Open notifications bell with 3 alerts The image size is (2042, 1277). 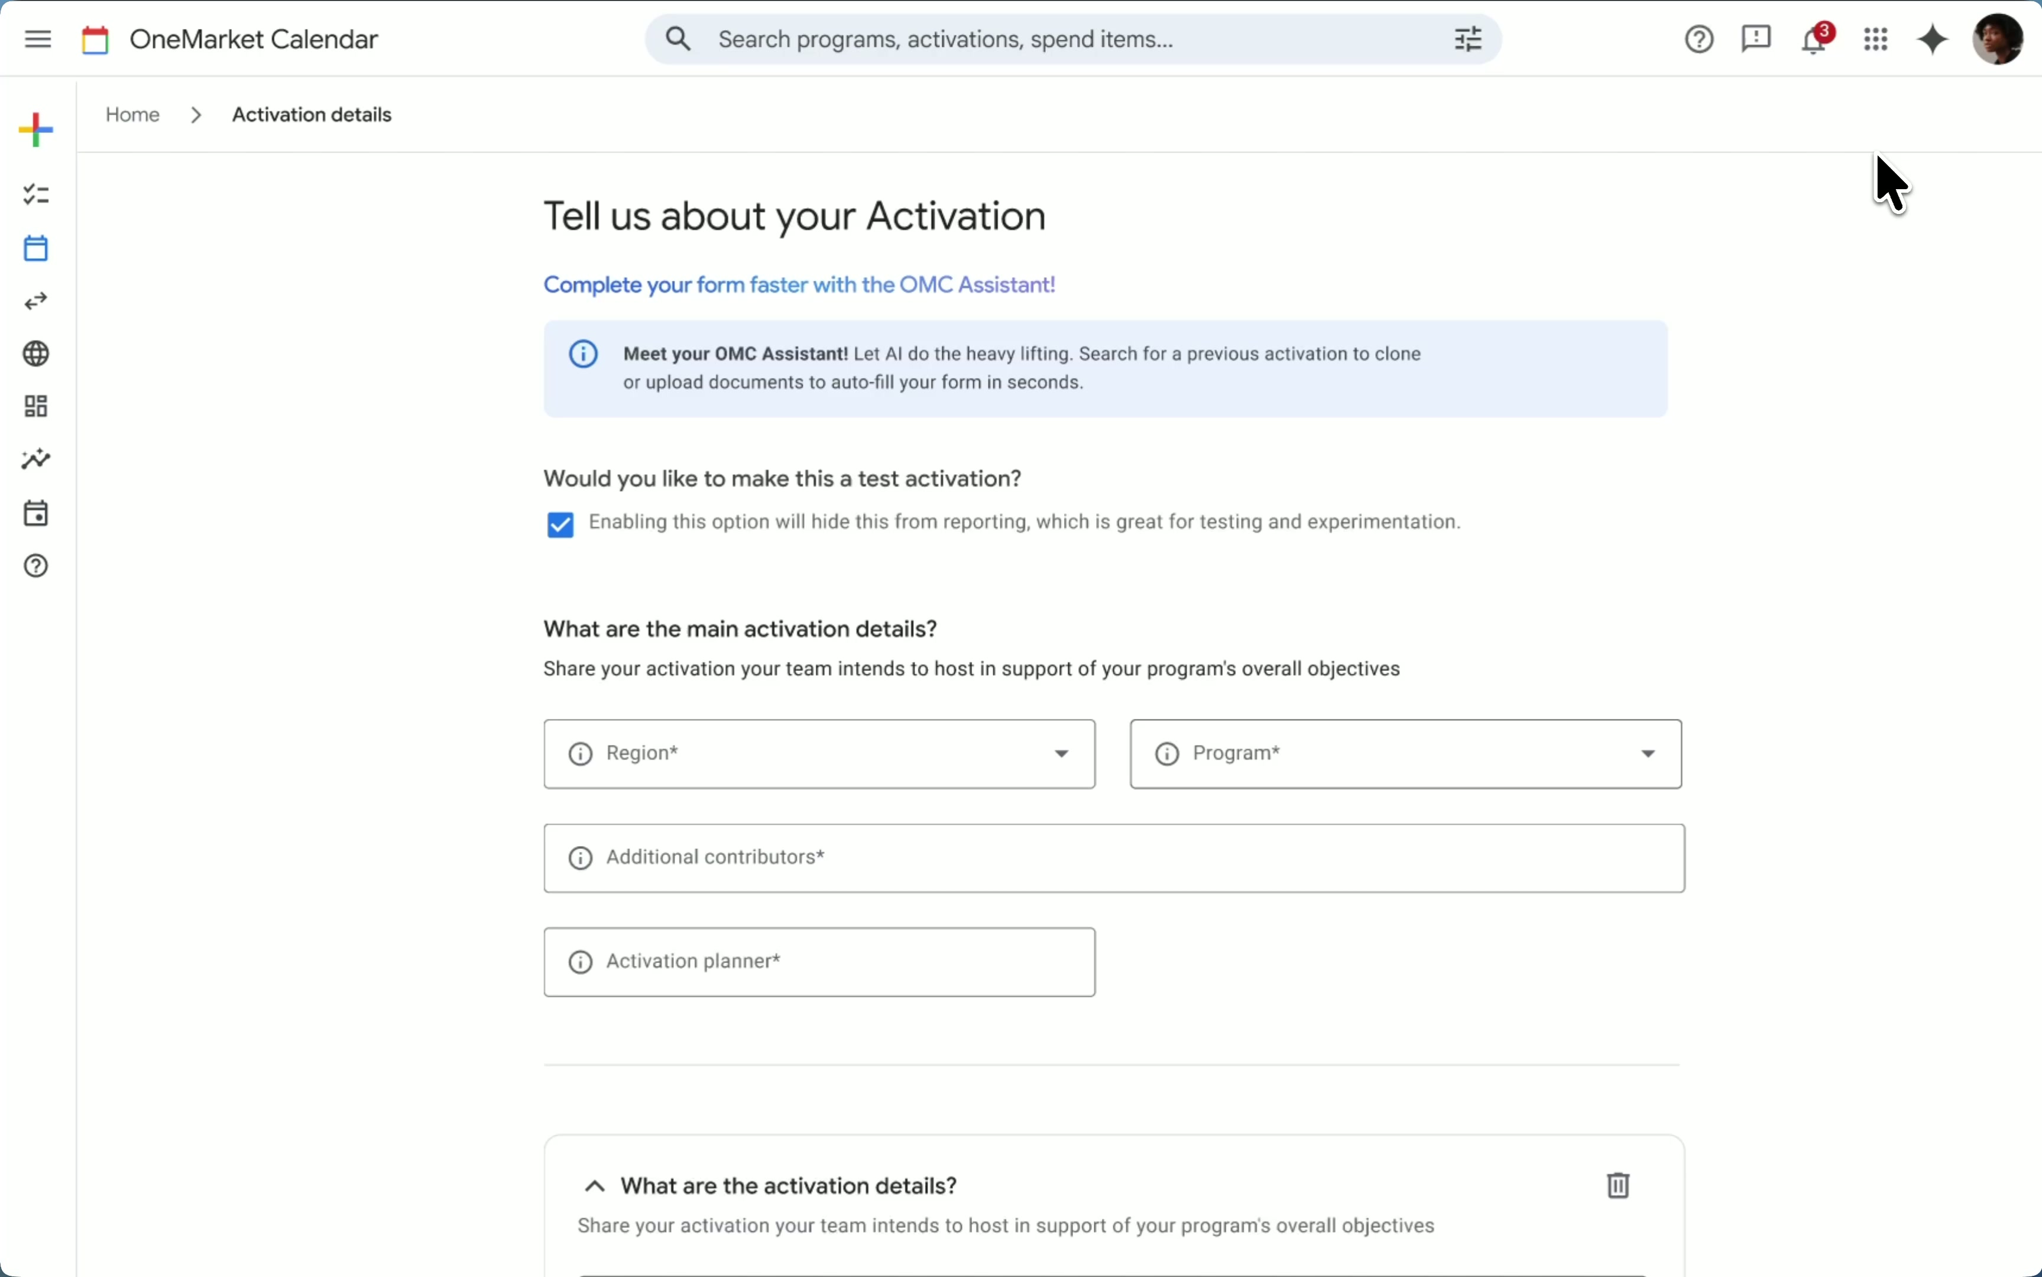pyautogui.click(x=1817, y=39)
